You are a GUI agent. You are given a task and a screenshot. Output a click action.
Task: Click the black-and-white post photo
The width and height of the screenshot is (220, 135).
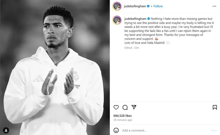(55, 67)
